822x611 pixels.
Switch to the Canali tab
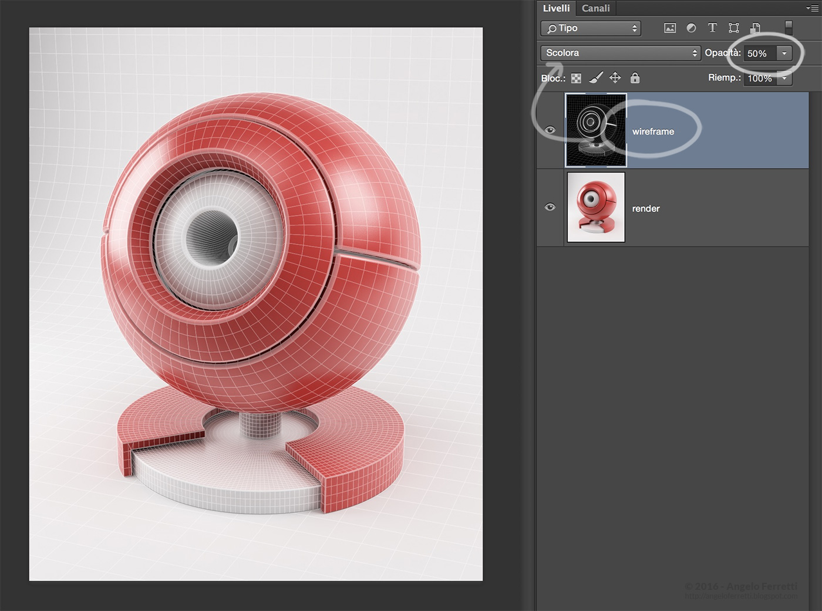point(595,8)
